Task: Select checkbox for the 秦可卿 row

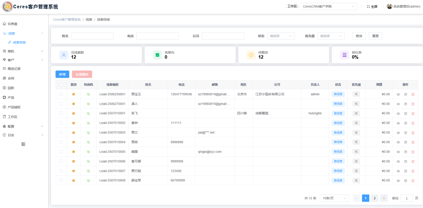Action: (x=61, y=161)
